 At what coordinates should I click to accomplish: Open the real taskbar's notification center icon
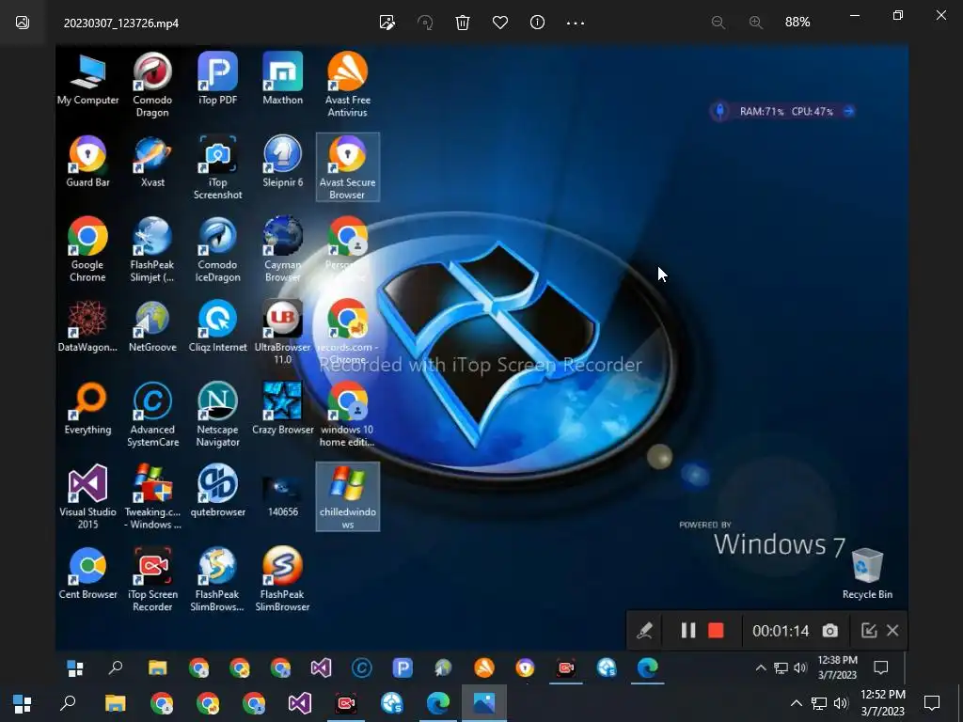(x=932, y=703)
